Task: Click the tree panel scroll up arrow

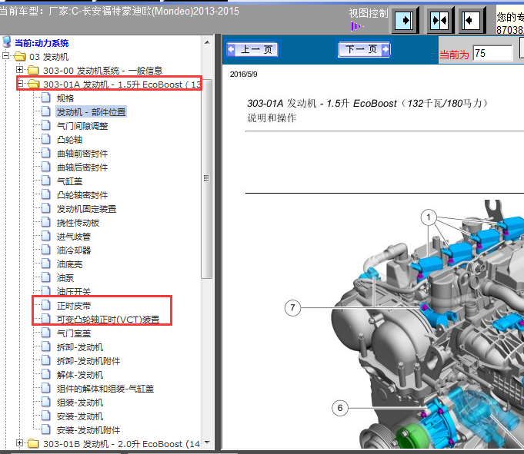Action: coord(207,42)
